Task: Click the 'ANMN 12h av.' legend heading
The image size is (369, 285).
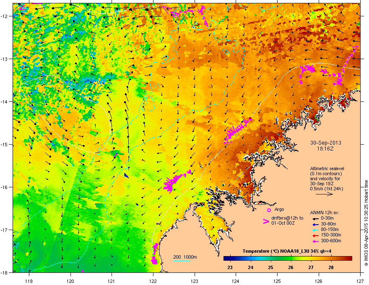Action: click(325, 212)
